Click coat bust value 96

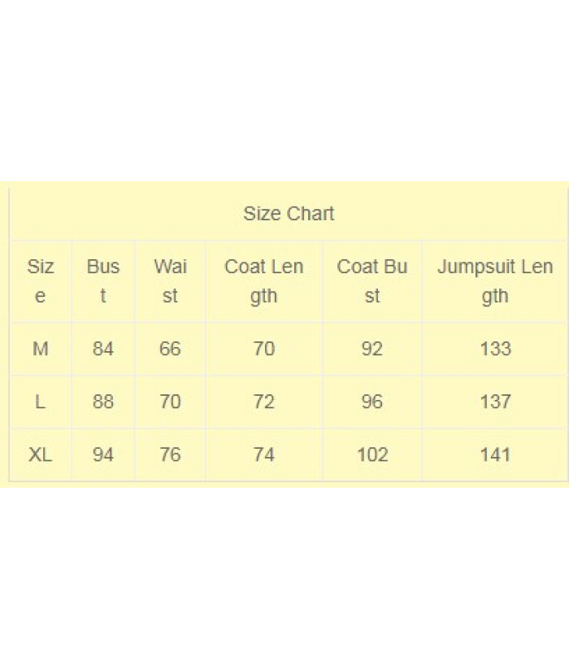[x=372, y=402]
